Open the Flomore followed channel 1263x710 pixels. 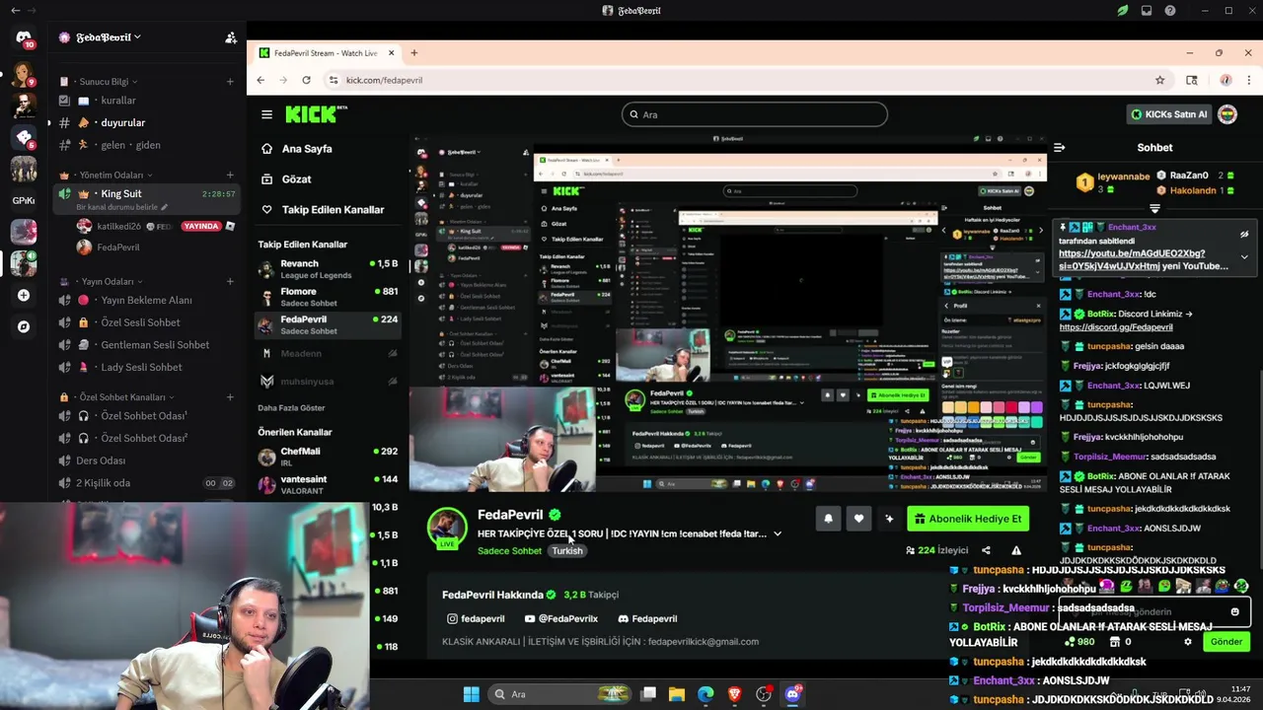click(x=328, y=297)
